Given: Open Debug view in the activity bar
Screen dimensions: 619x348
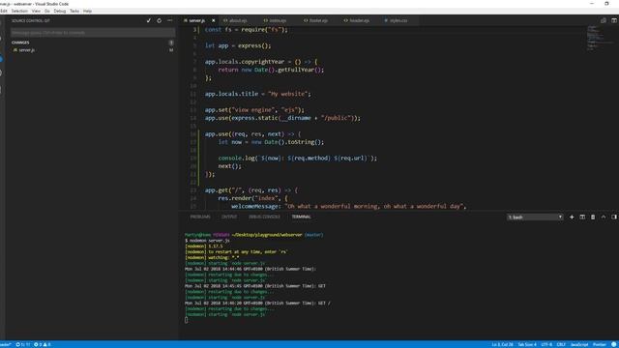Looking at the screenshot, I should click(x=2, y=73).
